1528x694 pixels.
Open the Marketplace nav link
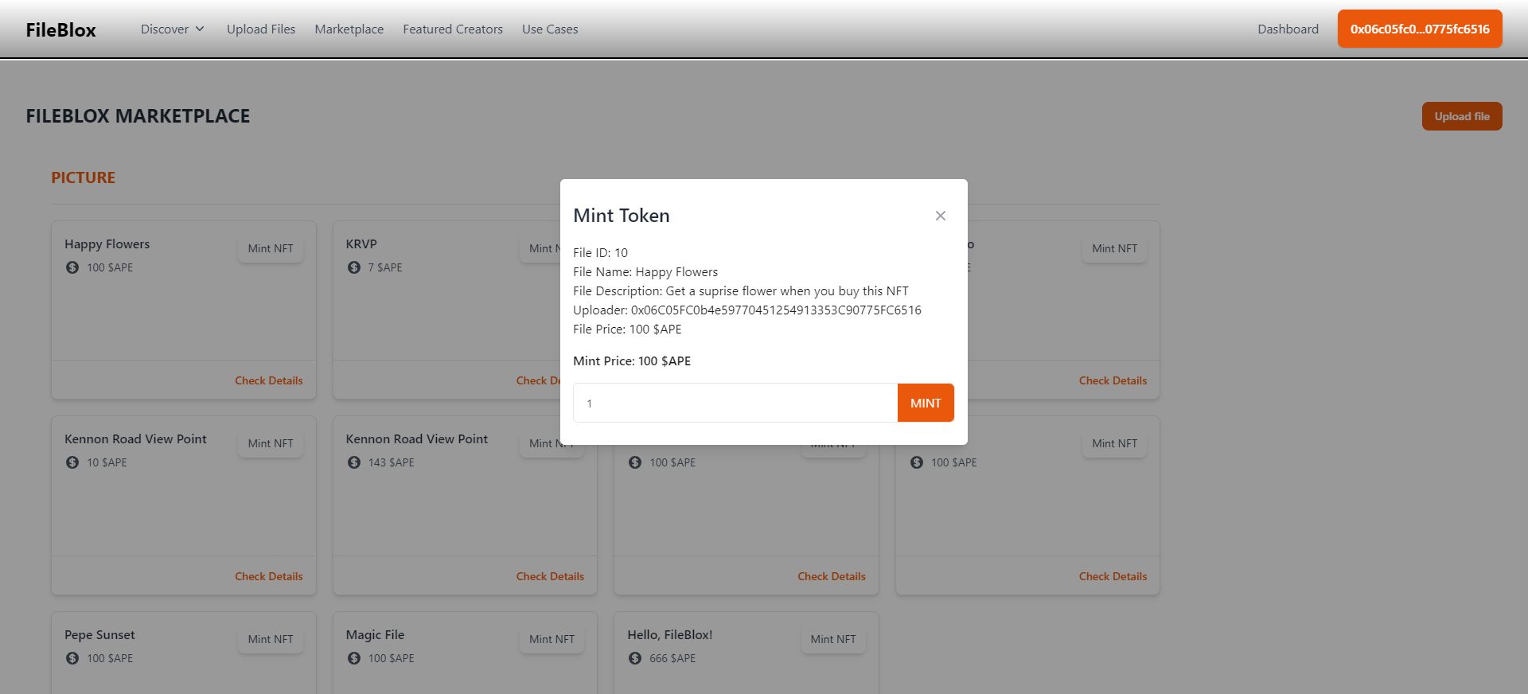[x=349, y=29]
